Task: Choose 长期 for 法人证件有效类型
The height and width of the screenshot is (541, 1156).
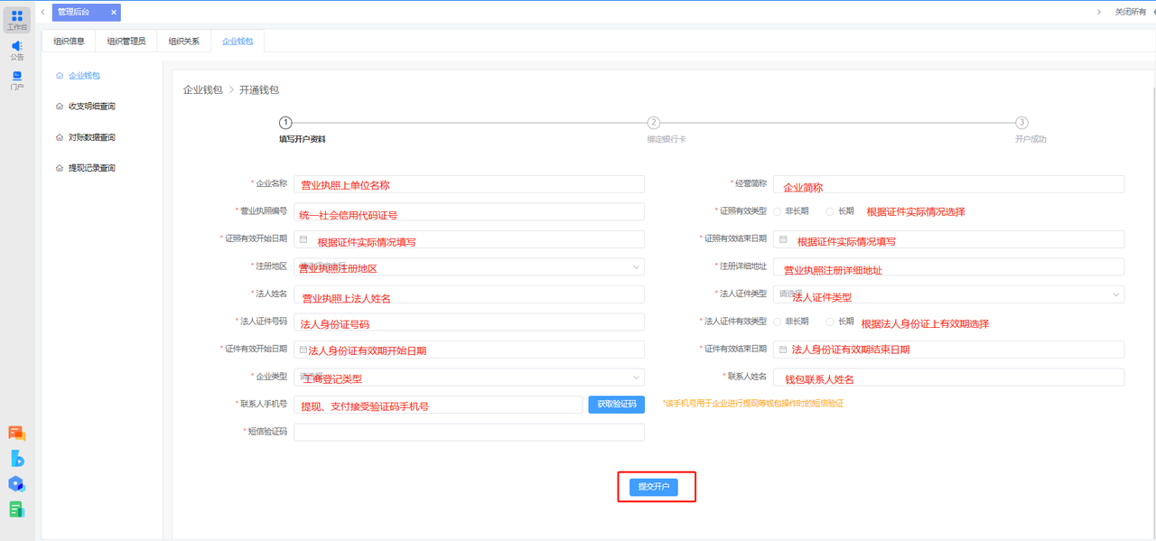Action: (830, 322)
